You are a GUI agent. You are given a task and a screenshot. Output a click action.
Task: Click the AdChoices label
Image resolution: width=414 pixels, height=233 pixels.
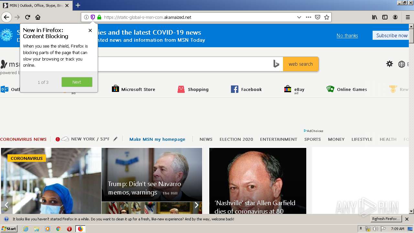tap(313, 131)
